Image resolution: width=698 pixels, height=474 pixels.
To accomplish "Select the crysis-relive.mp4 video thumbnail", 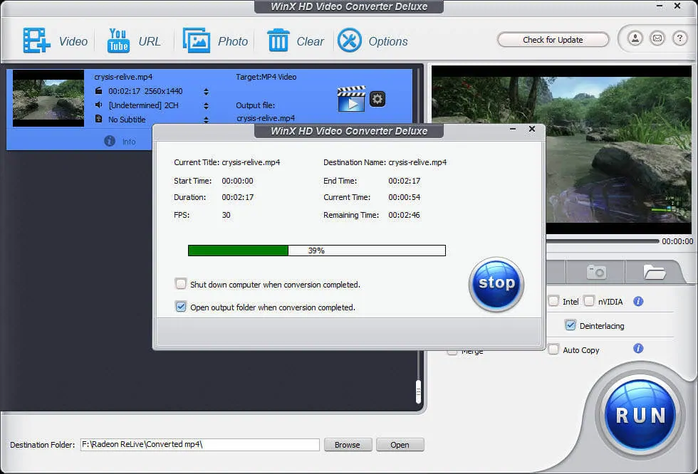I will click(48, 98).
